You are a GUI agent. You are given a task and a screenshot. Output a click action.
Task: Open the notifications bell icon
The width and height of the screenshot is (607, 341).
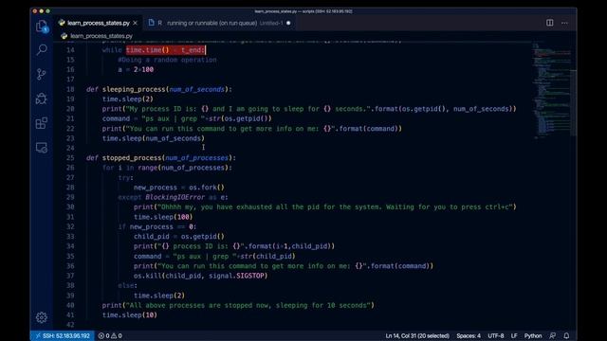point(566,335)
